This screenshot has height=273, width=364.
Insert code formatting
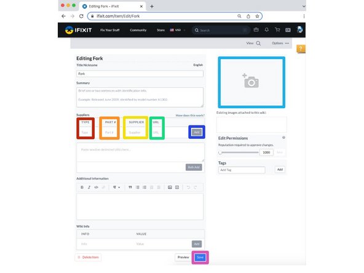(x=96, y=187)
